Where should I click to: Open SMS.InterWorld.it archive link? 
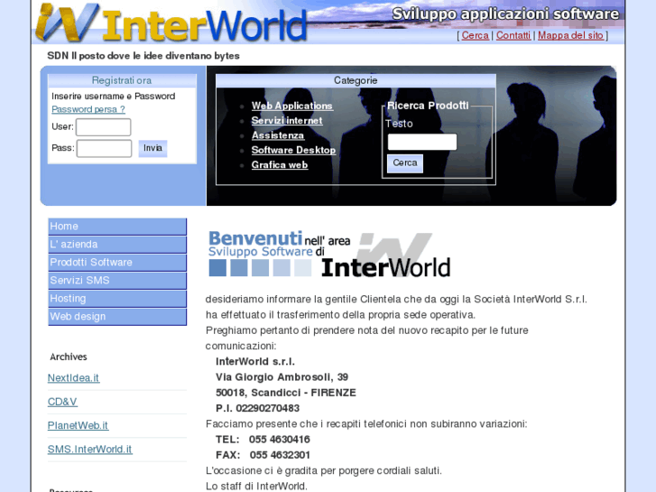click(89, 450)
